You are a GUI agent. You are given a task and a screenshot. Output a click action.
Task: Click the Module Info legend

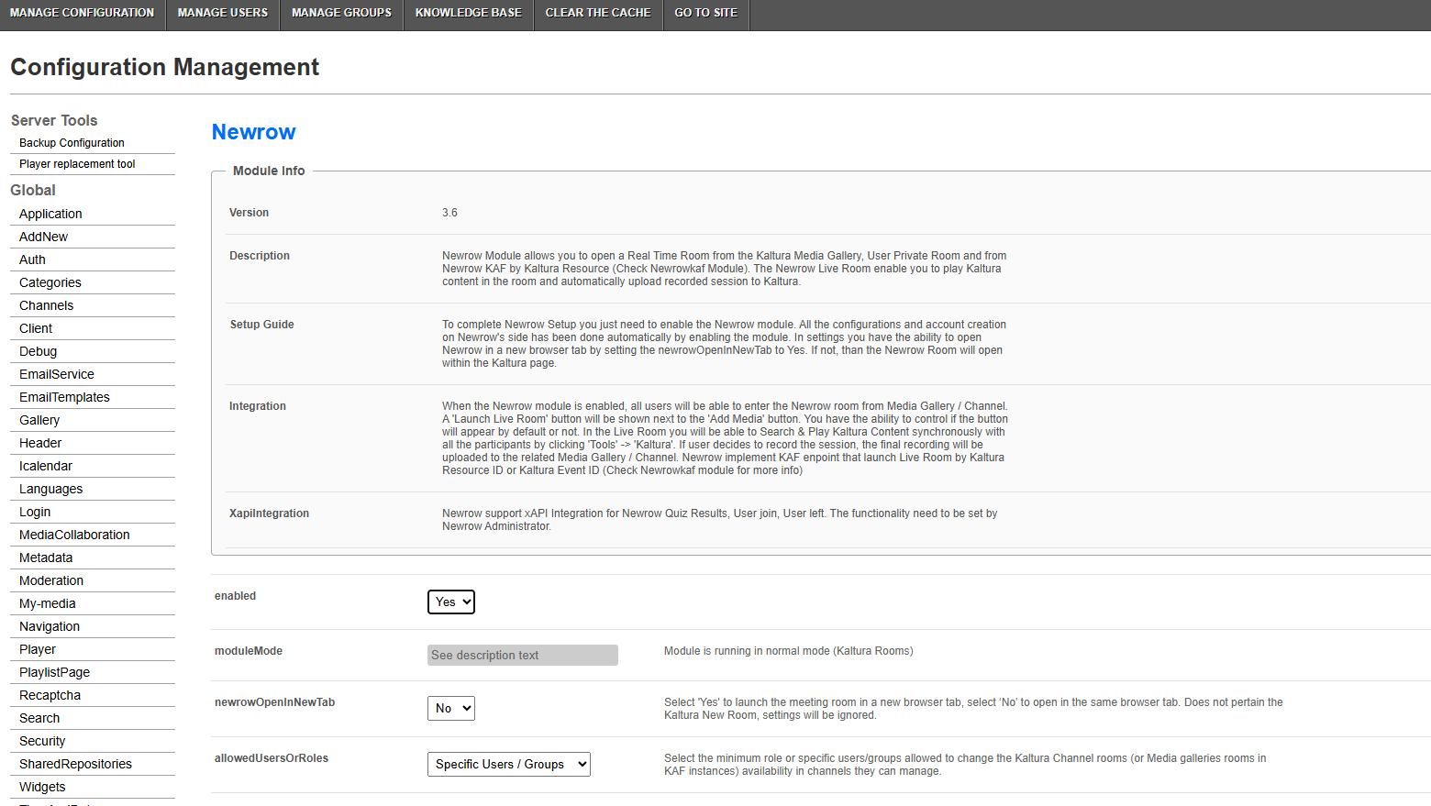click(x=269, y=171)
